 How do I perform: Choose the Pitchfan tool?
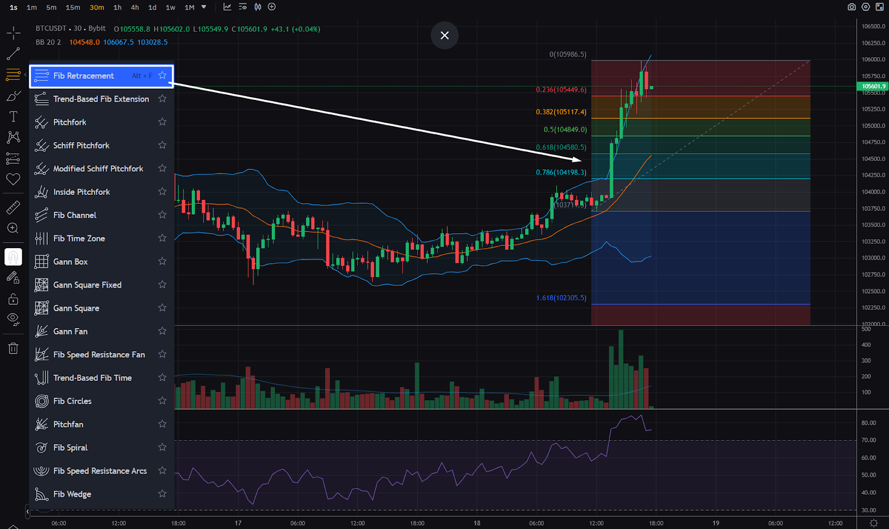102,425
